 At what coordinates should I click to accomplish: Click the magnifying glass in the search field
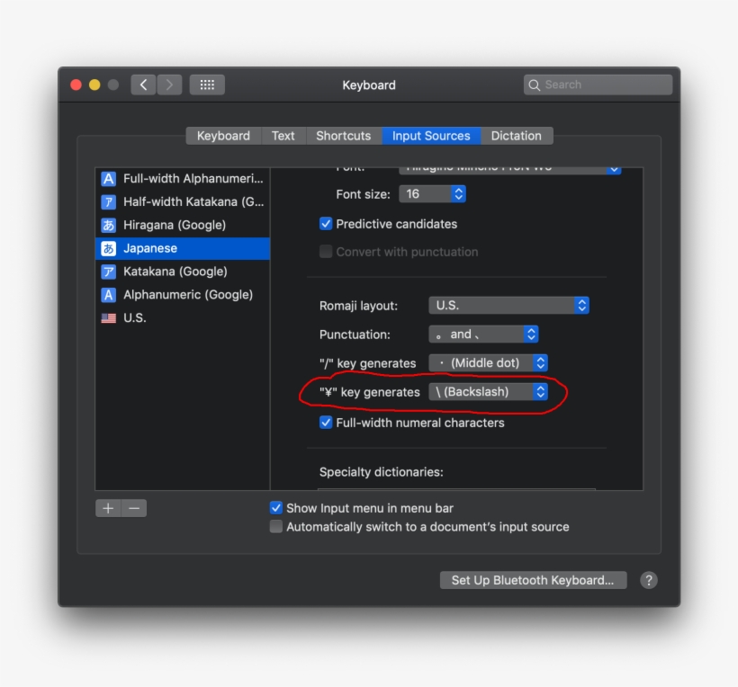pyautogui.click(x=535, y=85)
